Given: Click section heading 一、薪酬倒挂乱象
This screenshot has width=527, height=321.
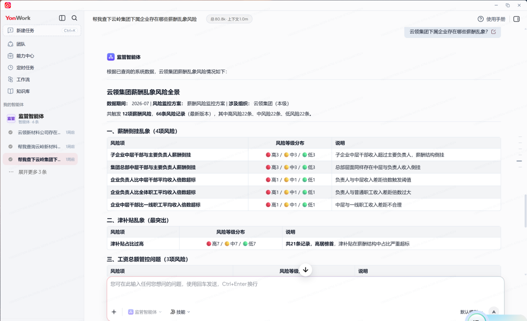Looking at the screenshot, I should [x=142, y=131].
